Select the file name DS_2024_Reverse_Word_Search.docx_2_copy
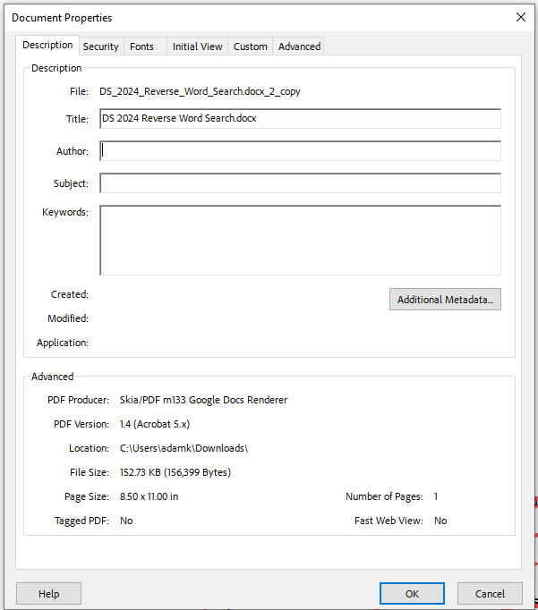 (x=200, y=91)
